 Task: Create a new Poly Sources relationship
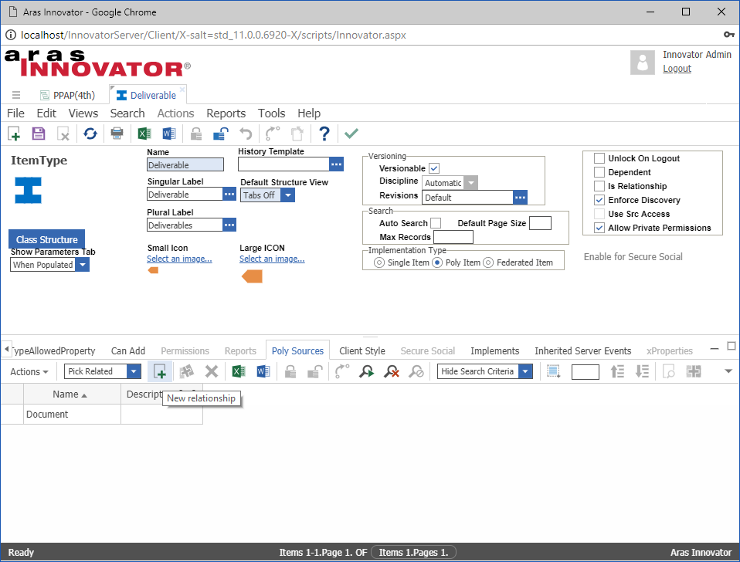[160, 371]
